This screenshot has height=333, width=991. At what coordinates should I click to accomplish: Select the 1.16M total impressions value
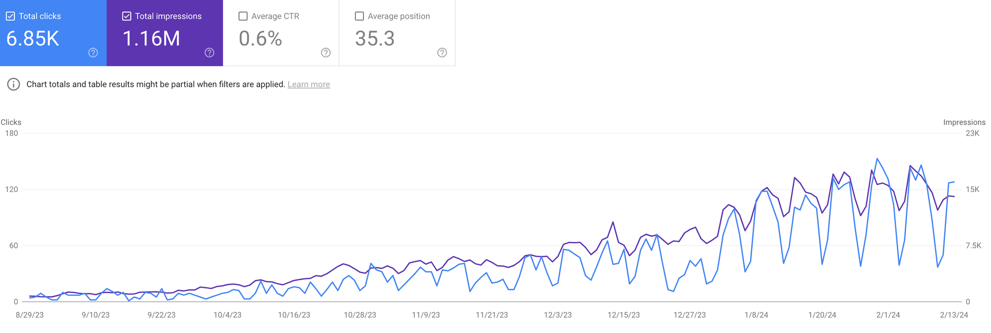coord(152,39)
